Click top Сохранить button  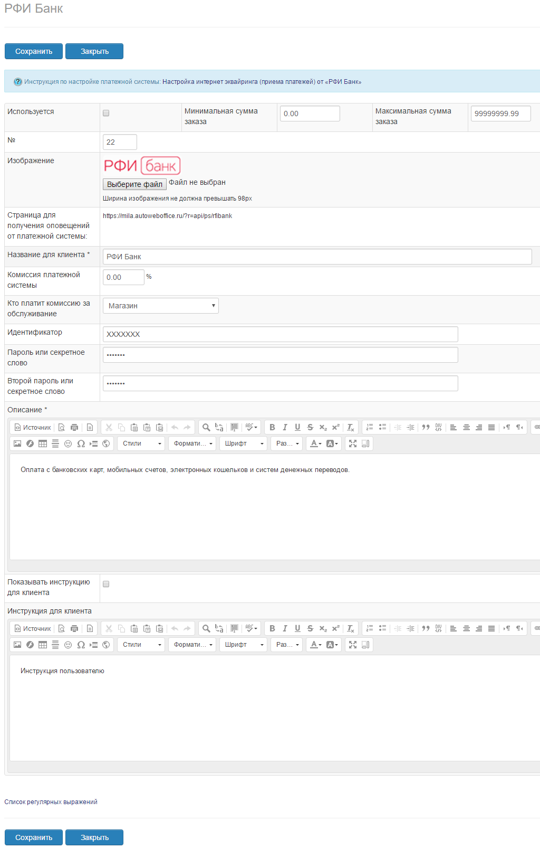(34, 51)
